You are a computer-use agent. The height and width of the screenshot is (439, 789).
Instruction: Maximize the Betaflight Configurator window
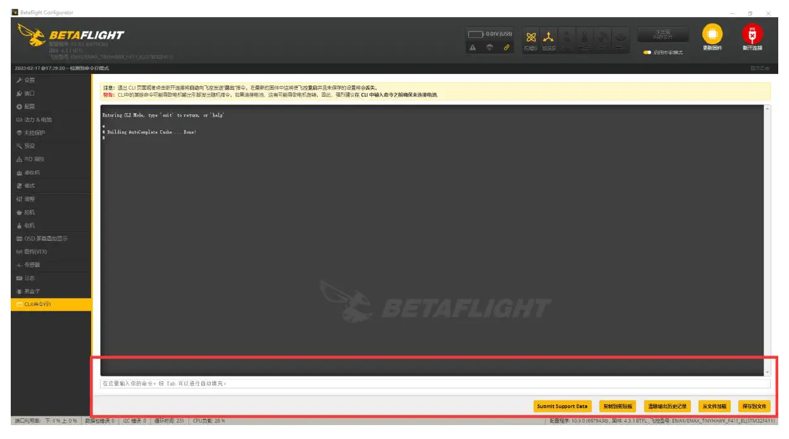(750, 13)
